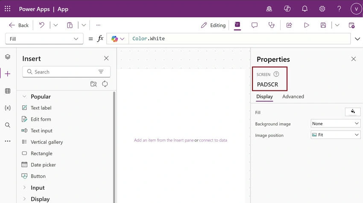This screenshot has height=203, width=363.
Task: Preview the app with play icon
Action: (x=307, y=25)
